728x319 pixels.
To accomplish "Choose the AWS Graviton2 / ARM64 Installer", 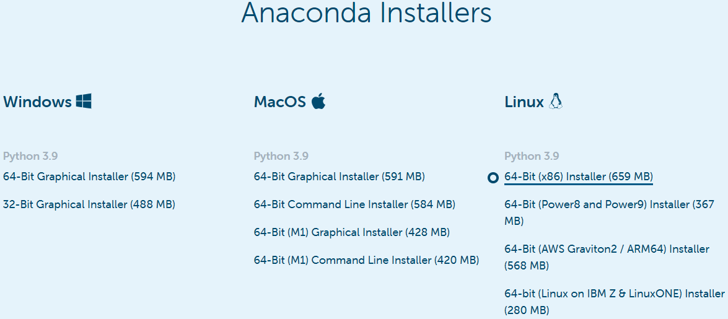I will [606, 249].
